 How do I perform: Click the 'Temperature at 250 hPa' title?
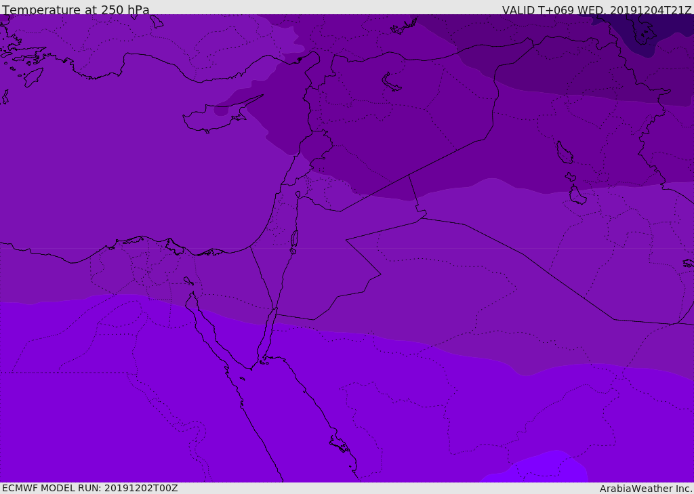point(76,9)
